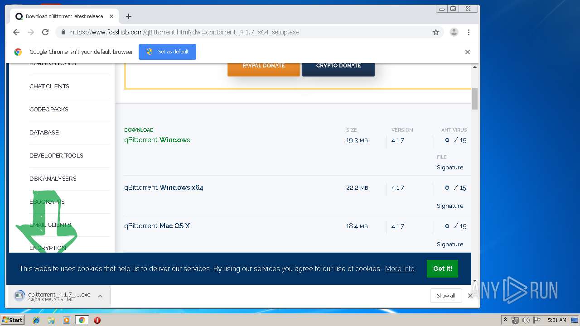Open the red Opera taskbar icon
The width and height of the screenshot is (580, 326).
click(x=97, y=320)
